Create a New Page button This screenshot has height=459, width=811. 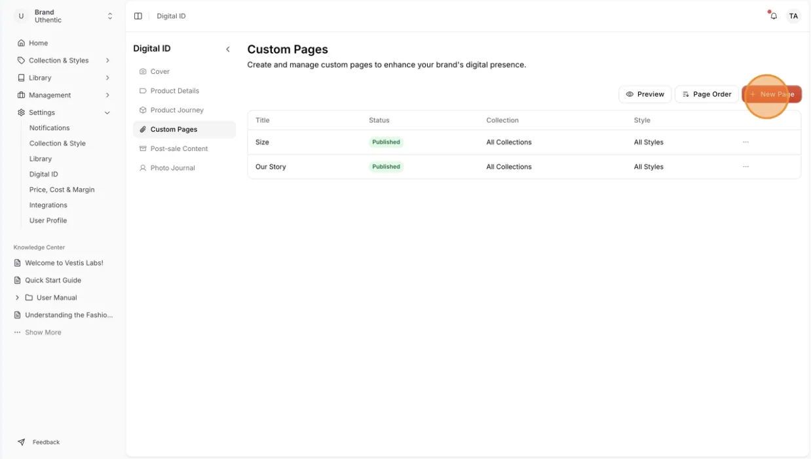772,94
